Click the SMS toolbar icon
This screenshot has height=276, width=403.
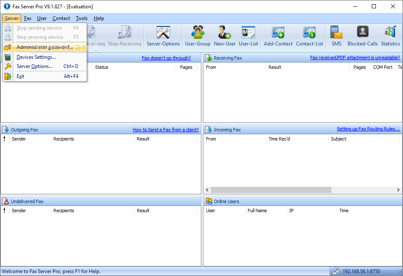336,33
